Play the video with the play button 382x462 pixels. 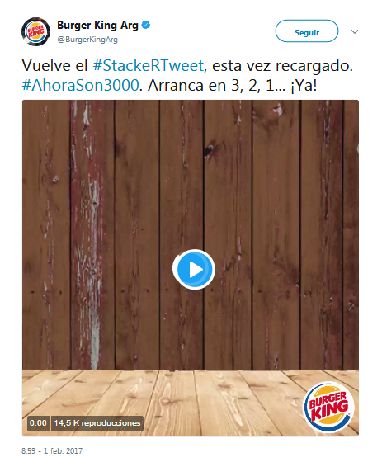pyautogui.click(x=194, y=269)
